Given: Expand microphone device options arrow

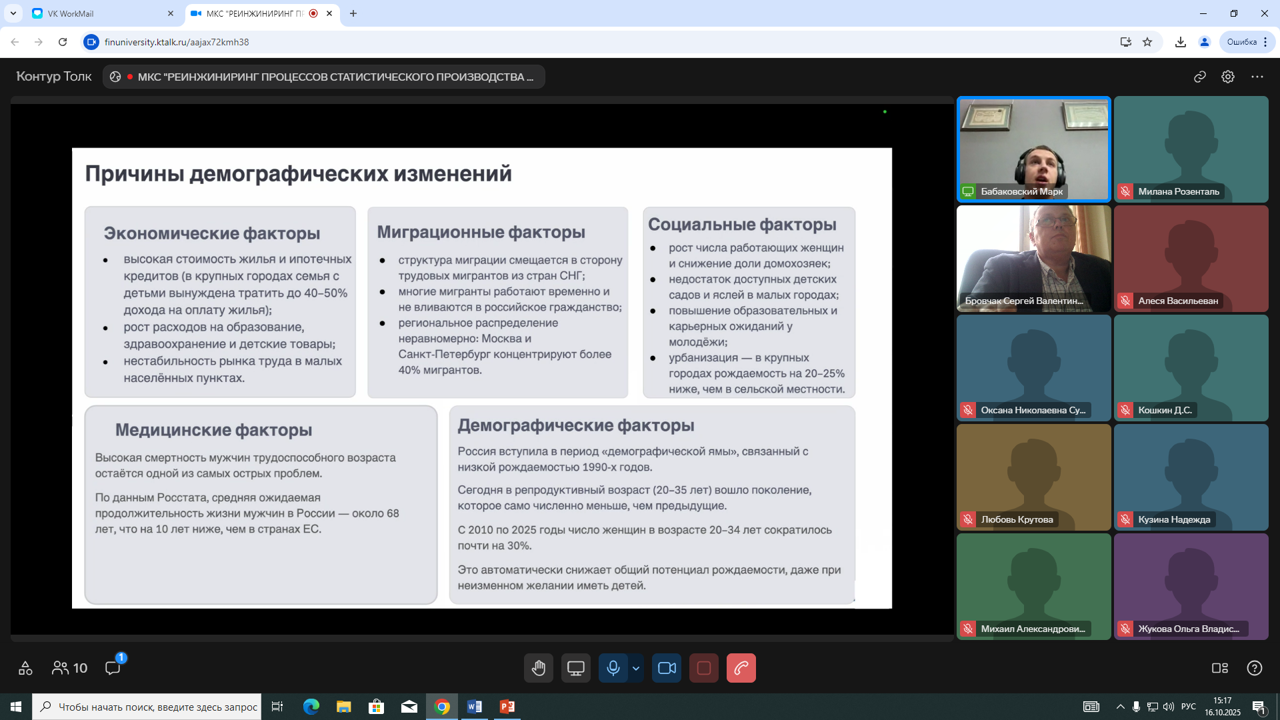Looking at the screenshot, I should [x=636, y=668].
